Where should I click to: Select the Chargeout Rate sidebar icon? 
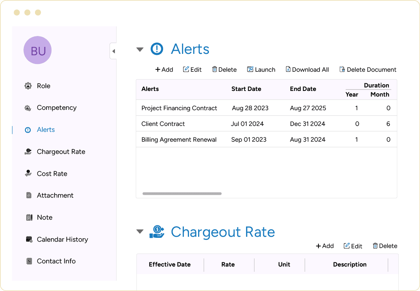28,152
